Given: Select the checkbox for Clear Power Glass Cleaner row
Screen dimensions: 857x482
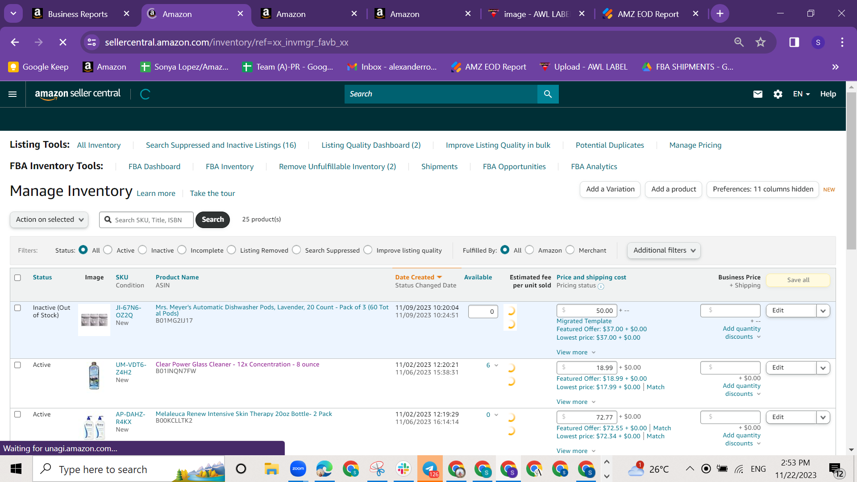Looking at the screenshot, I should click(18, 365).
